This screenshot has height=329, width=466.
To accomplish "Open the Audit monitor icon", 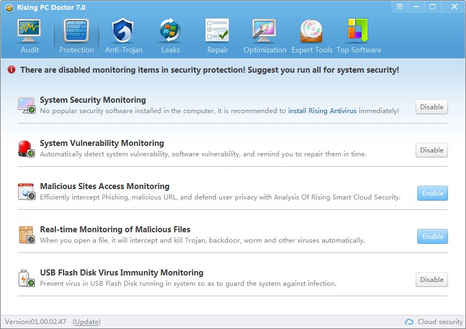I will tap(29, 31).
